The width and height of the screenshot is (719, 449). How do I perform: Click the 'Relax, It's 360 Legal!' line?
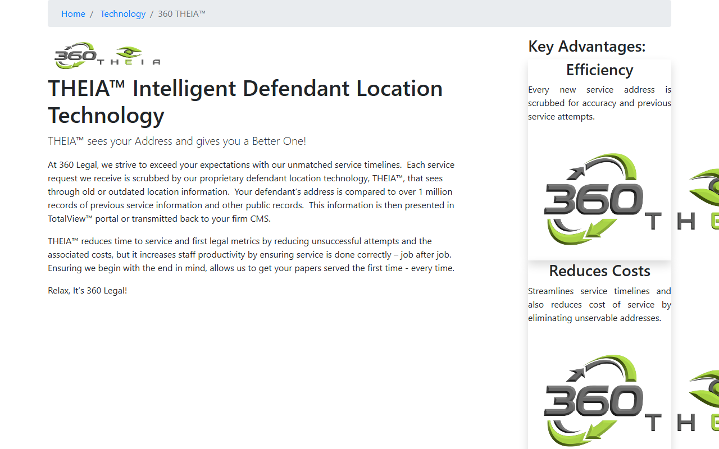coord(87,290)
